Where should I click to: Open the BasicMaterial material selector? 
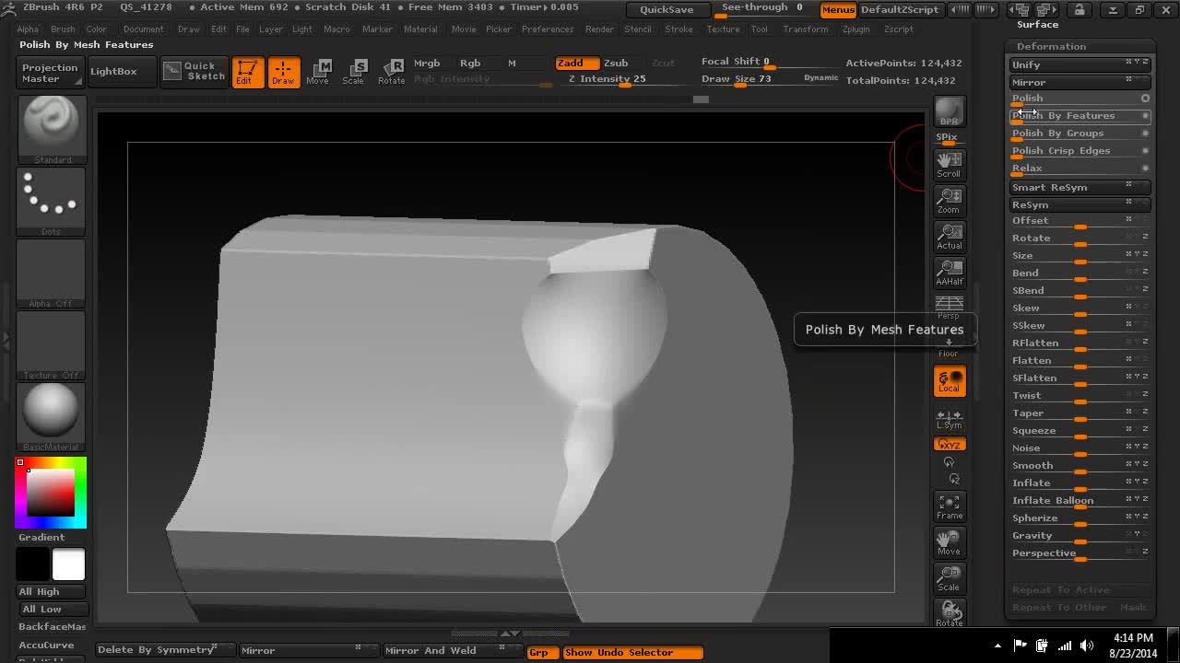pyautogui.click(x=51, y=416)
